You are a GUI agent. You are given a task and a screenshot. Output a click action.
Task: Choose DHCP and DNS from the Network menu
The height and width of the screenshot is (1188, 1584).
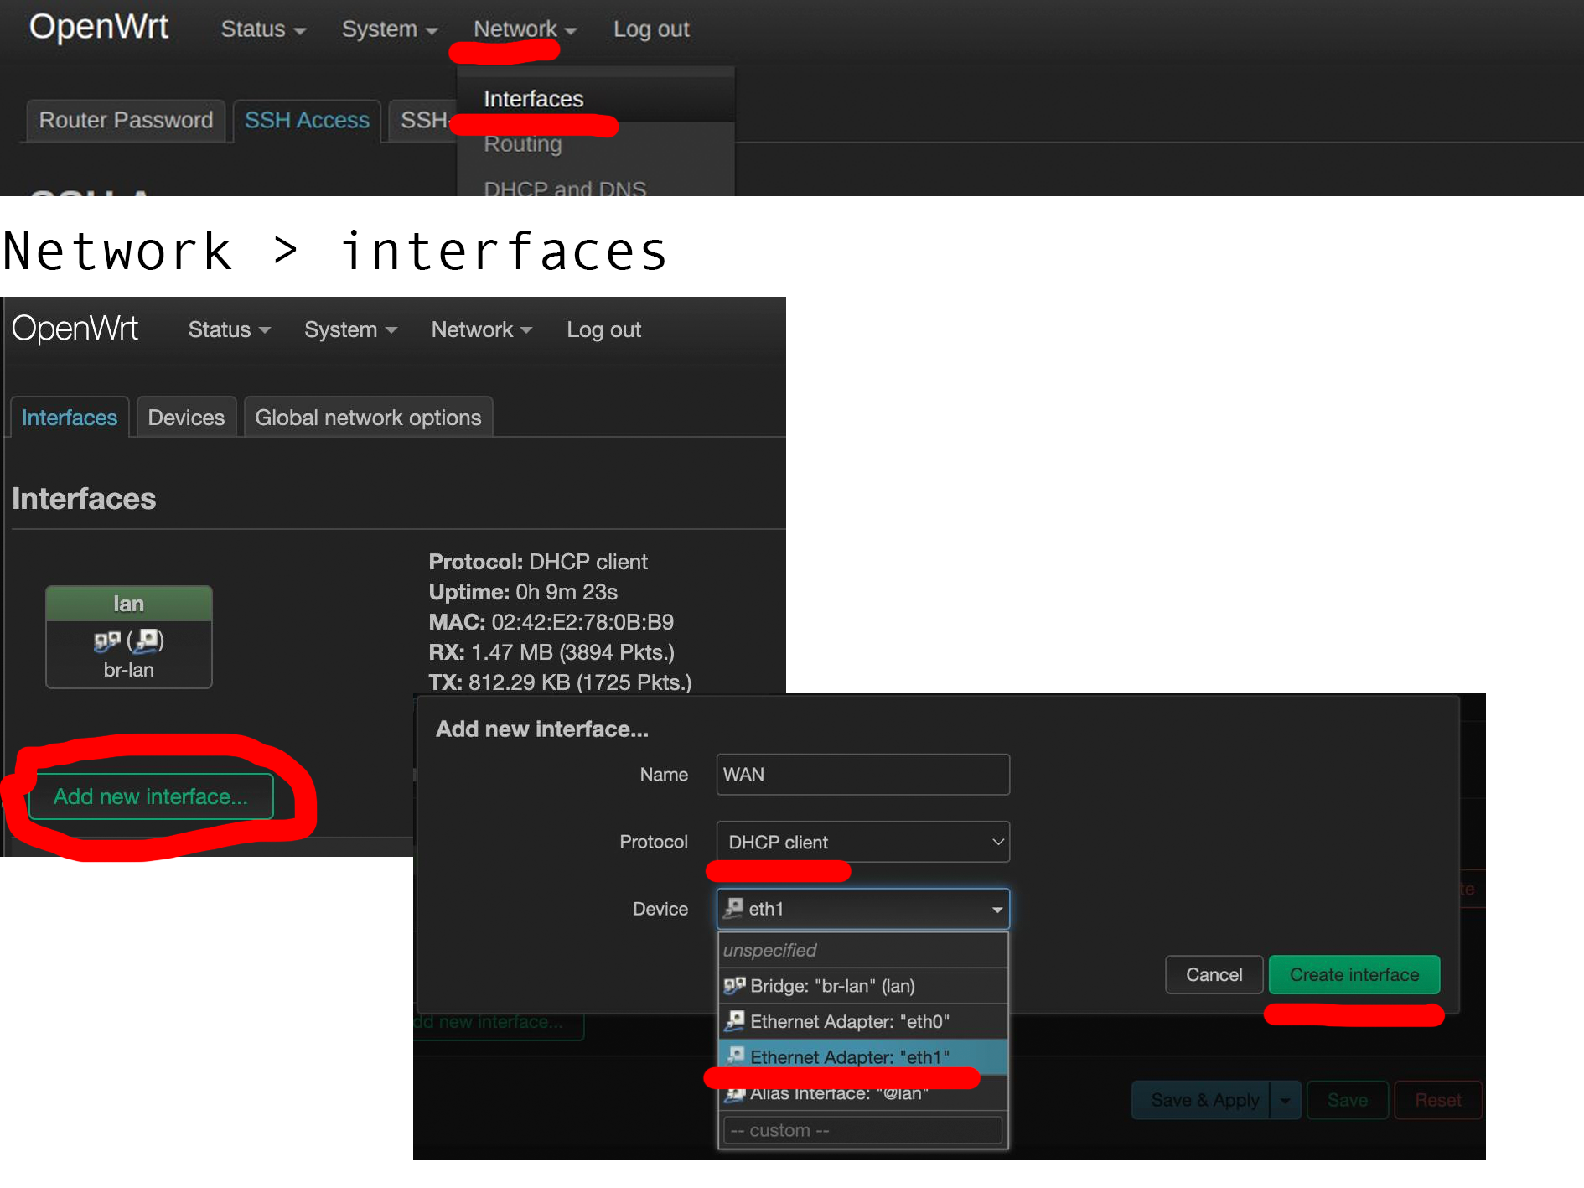[565, 188]
